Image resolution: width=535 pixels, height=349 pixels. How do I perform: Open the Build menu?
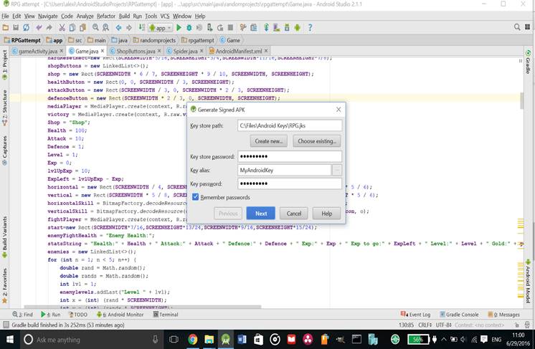[124, 16]
